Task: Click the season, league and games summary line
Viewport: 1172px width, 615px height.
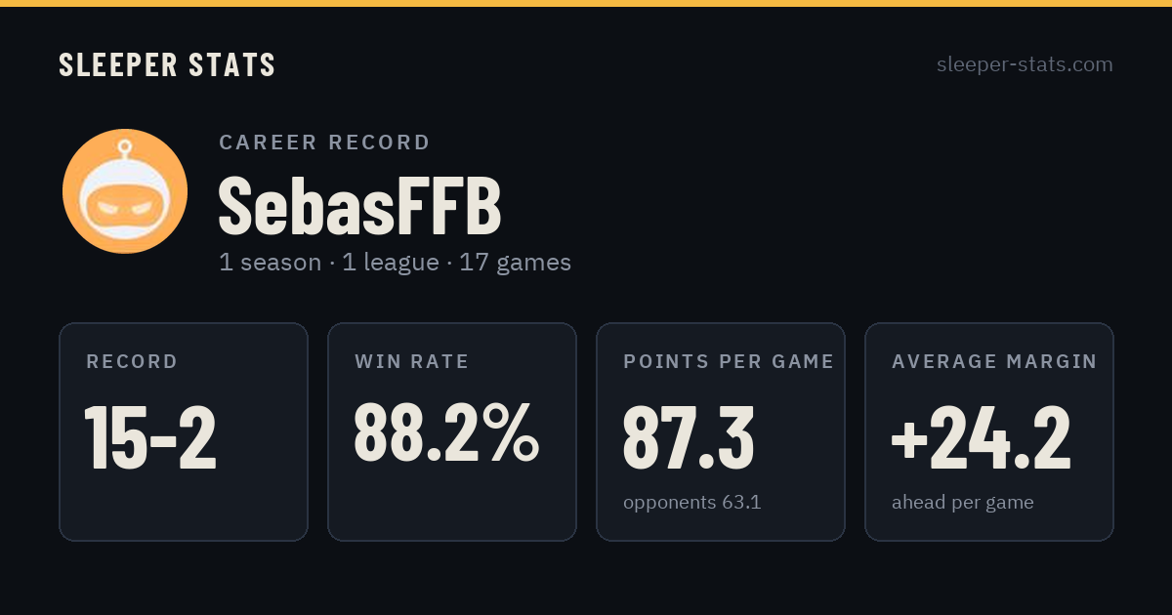Action: pos(395,263)
